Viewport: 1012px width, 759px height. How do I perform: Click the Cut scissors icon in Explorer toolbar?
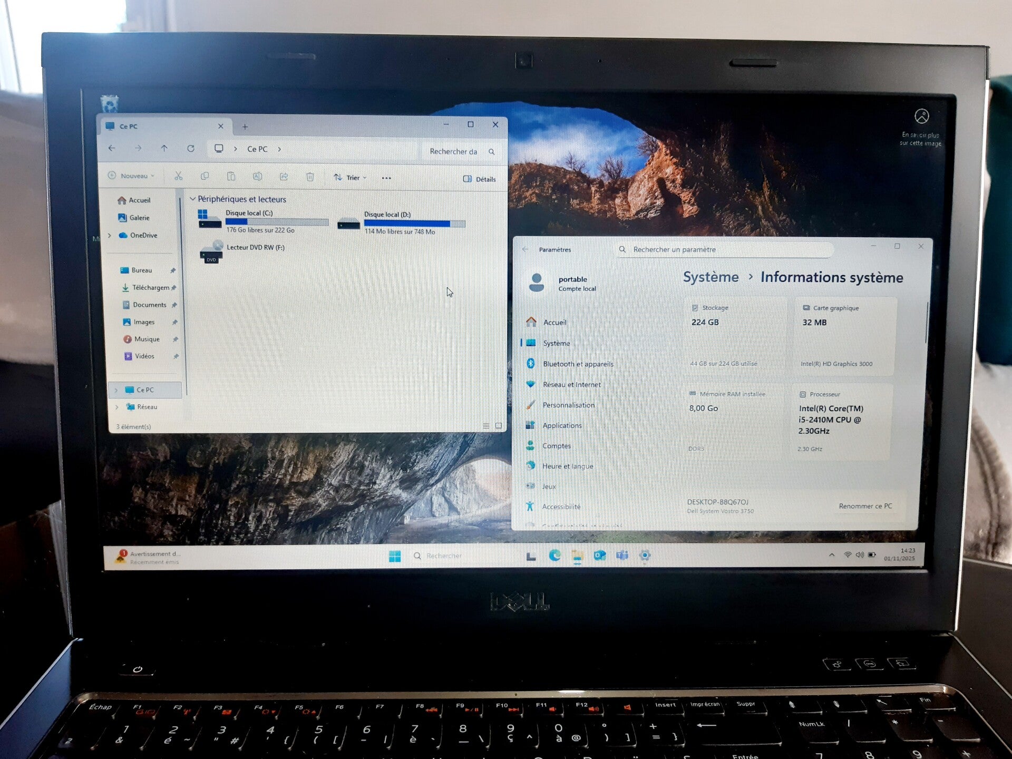click(178, 176)
